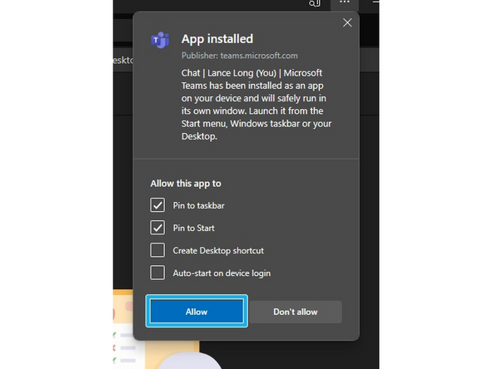Close the App installed dialog

[x=347, y=22]
